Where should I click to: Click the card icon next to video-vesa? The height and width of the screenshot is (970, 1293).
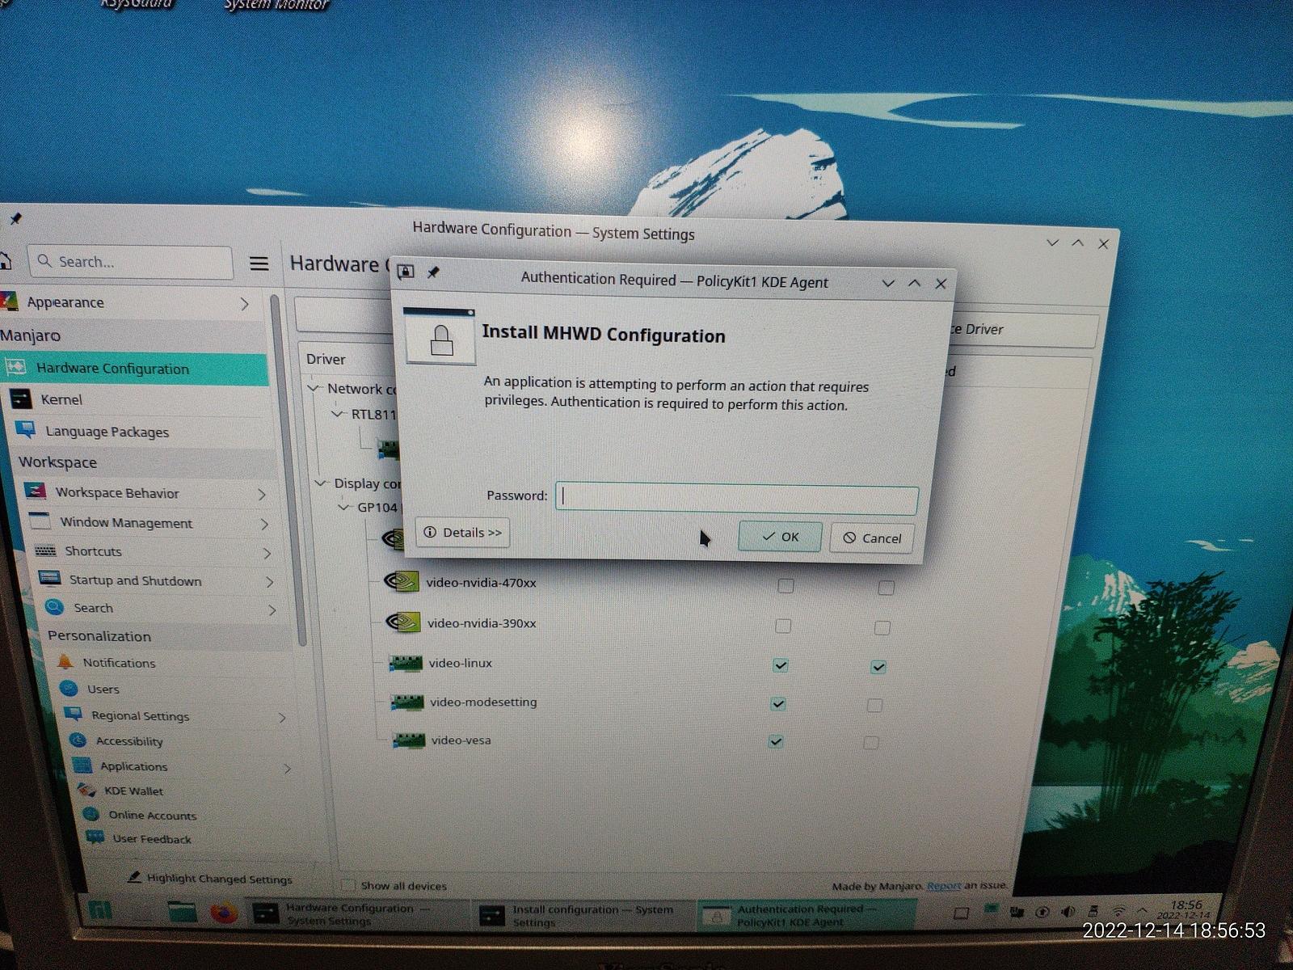tap(409, 740)
